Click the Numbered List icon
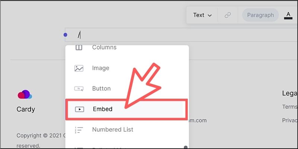The width and height of the screenshot is (298, 149). click(79, 130)
